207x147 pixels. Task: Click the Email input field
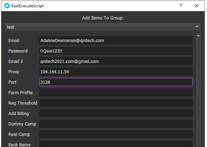(116, 40)
